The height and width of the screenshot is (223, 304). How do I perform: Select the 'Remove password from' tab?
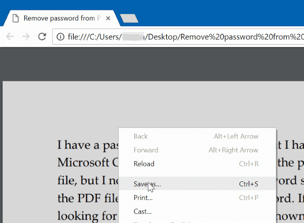point(62,18)
